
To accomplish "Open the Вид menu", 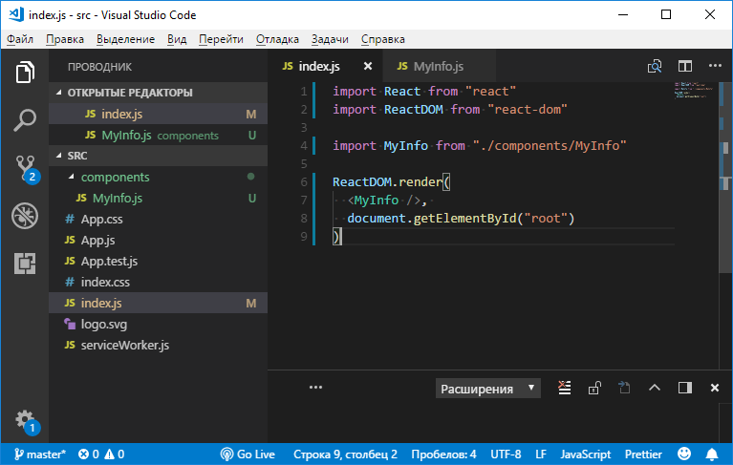I will click(177, 39).
